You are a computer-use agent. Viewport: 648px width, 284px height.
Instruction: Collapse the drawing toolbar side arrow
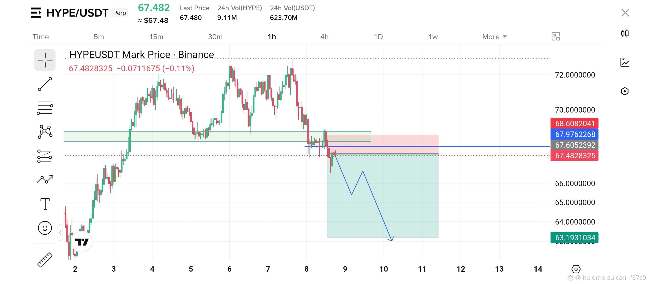[x=60, y=232]
